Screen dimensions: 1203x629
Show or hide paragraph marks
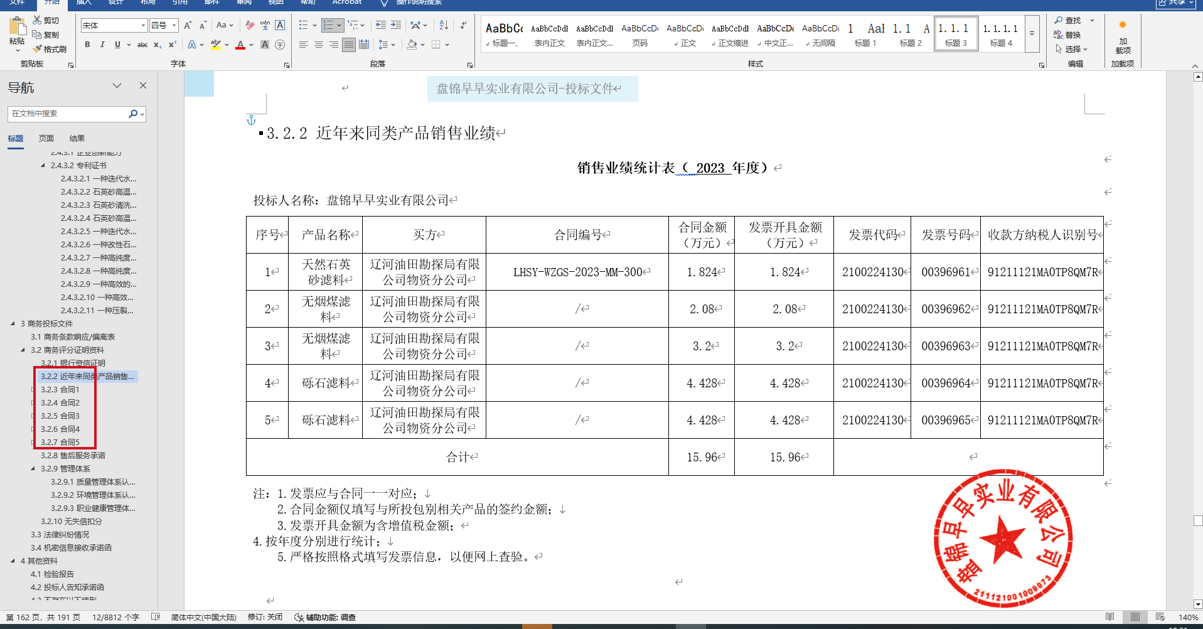coord(463,25)
